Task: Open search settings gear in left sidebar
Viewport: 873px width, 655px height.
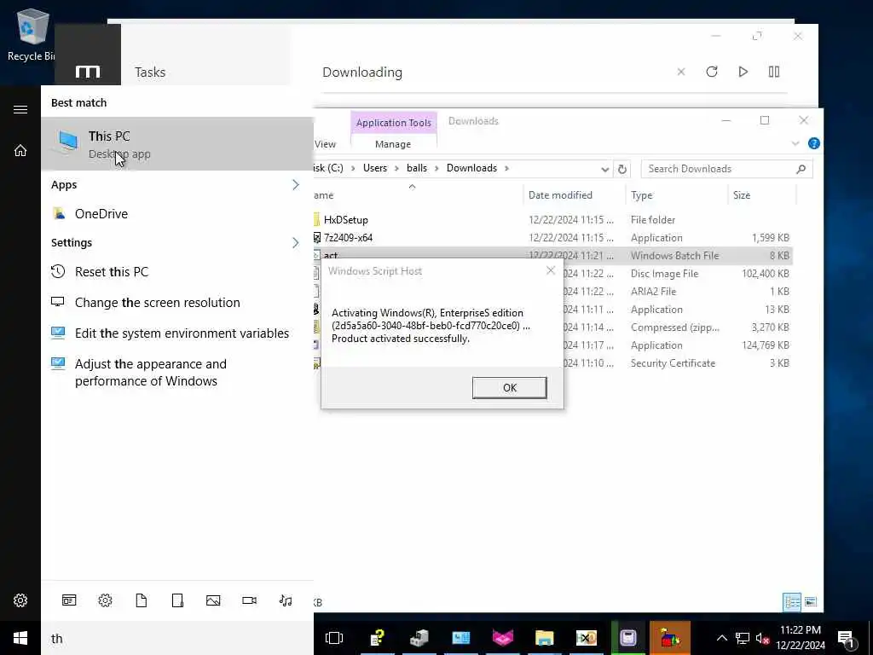Action: pyautogui.click(x=20, y=600)
